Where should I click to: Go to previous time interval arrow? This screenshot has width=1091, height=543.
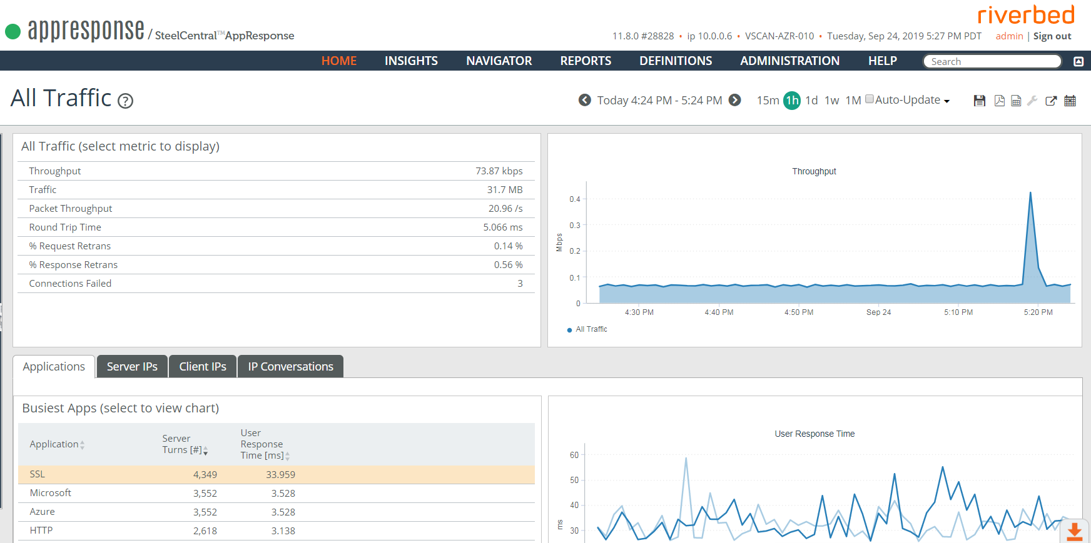(584, 100)
